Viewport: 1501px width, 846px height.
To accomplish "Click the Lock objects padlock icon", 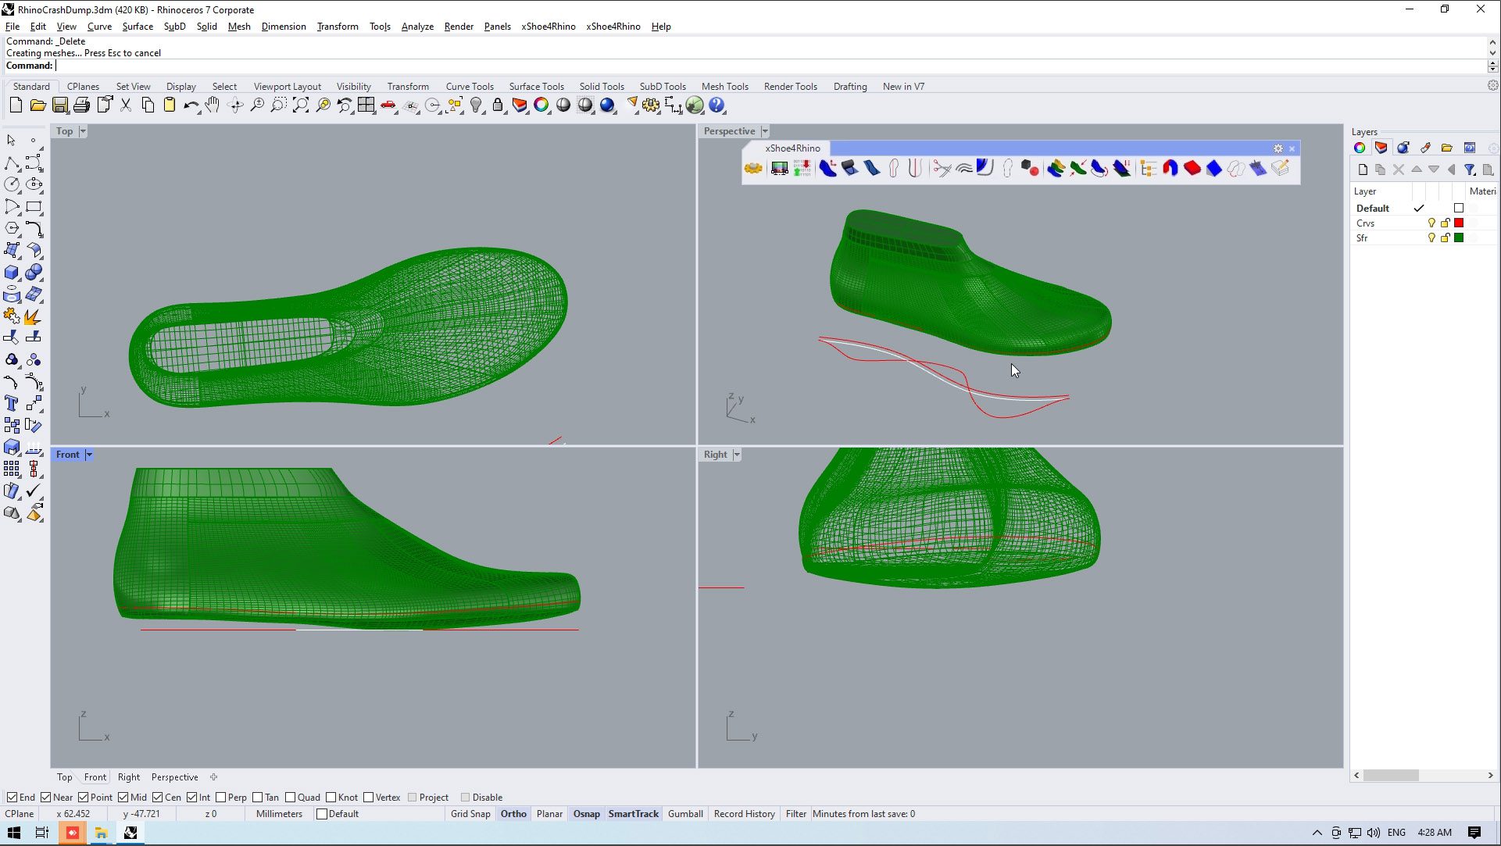I will click(498, 105).
